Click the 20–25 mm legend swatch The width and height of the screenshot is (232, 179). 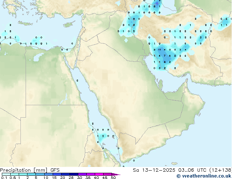click(x=65, y=174)
